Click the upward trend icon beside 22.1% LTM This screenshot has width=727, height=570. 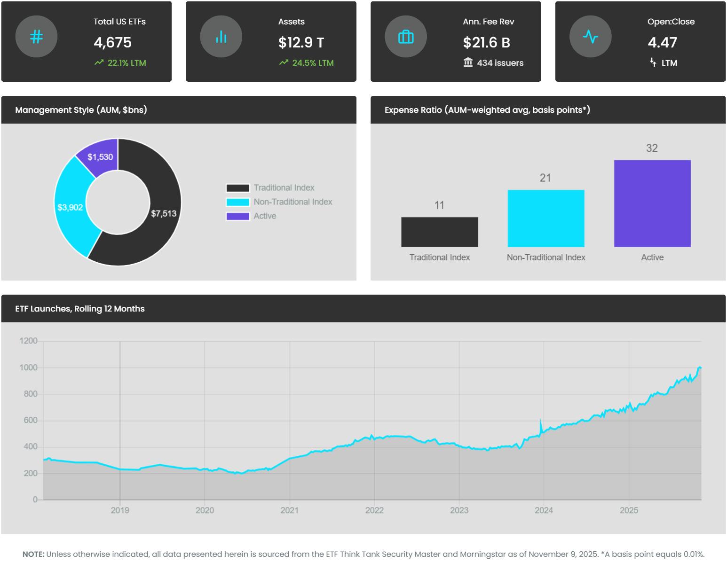tap(99, 62)
